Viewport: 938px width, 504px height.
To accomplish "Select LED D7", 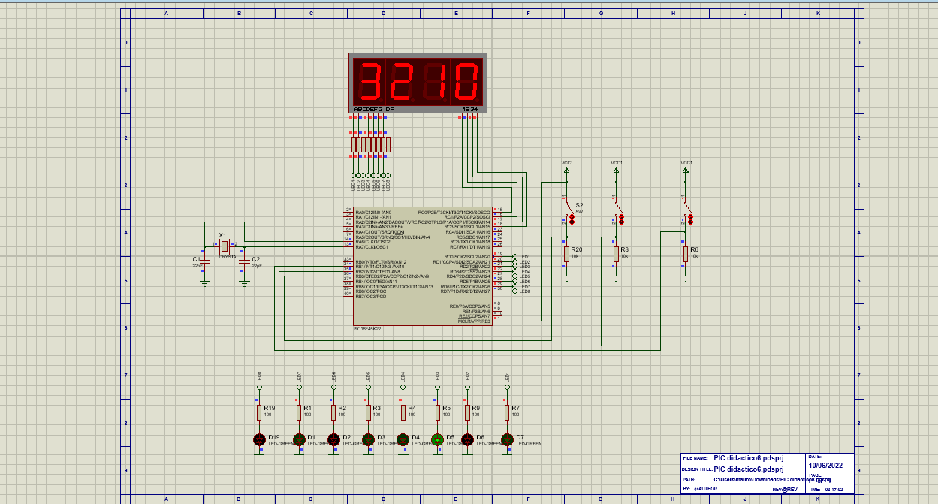I will pyautogui.click(x=507, y=439).
